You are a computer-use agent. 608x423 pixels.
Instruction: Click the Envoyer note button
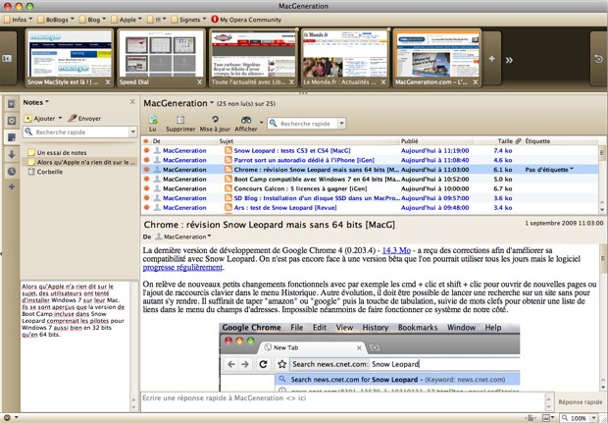(84, 119)
